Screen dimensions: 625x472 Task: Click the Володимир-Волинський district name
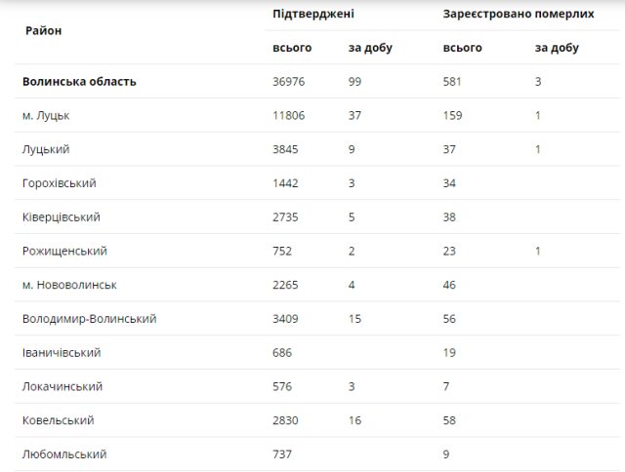[x=90, y=319]
